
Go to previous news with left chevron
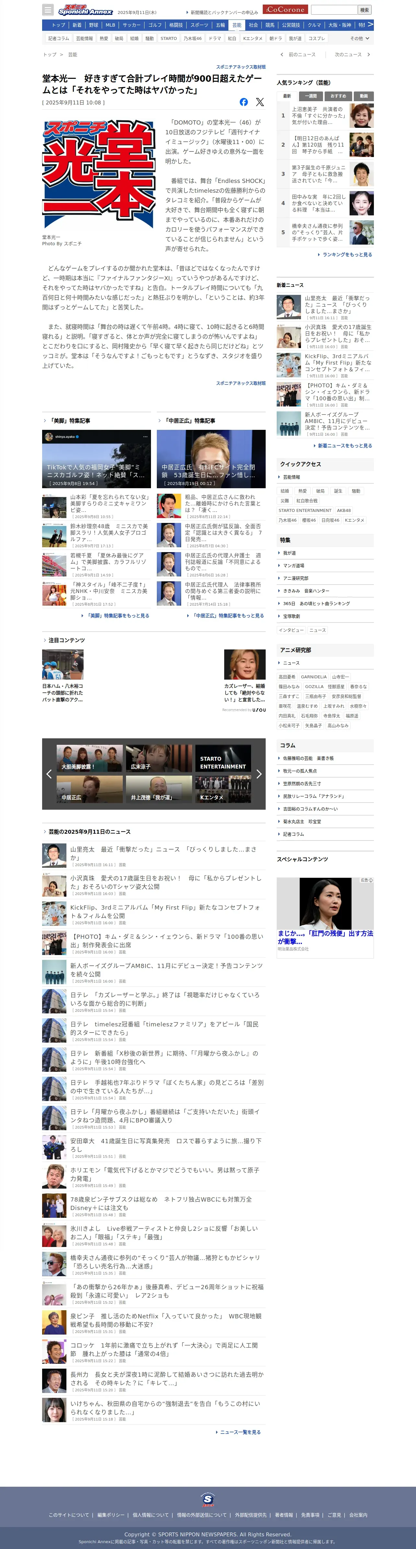[x=282, y=55]
